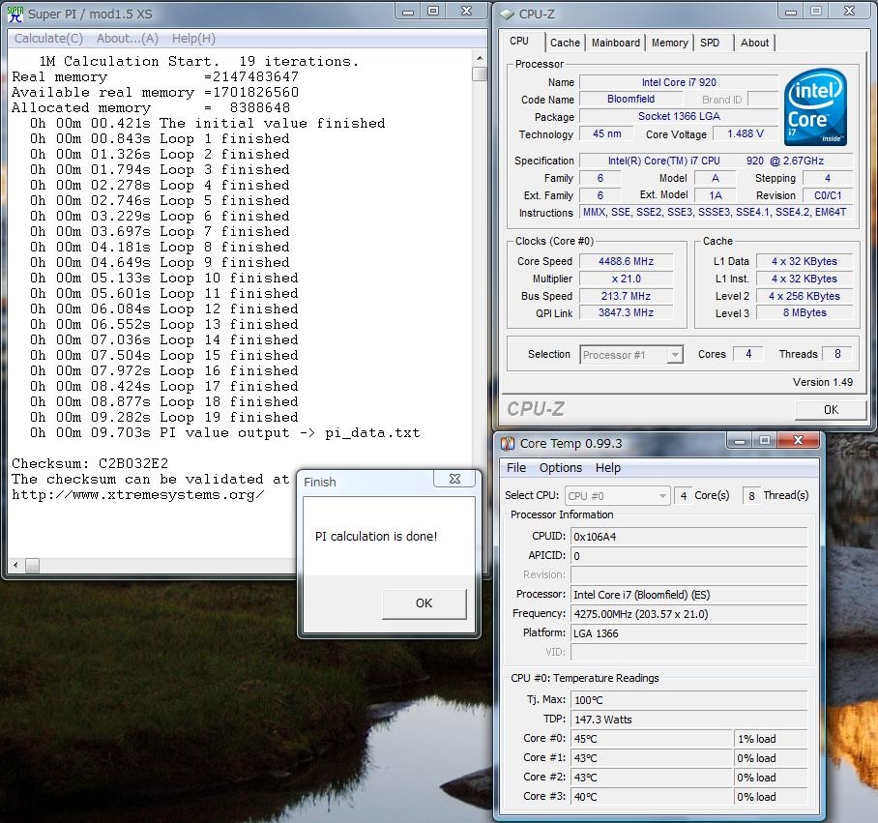Click the OK button in CPU-Z
878x823 pixels.
(x=830, y=409)
